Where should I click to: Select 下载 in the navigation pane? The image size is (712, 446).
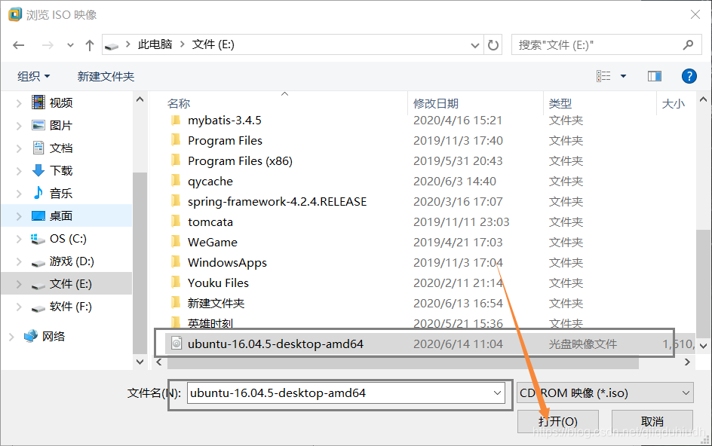[x=61, y=171]
